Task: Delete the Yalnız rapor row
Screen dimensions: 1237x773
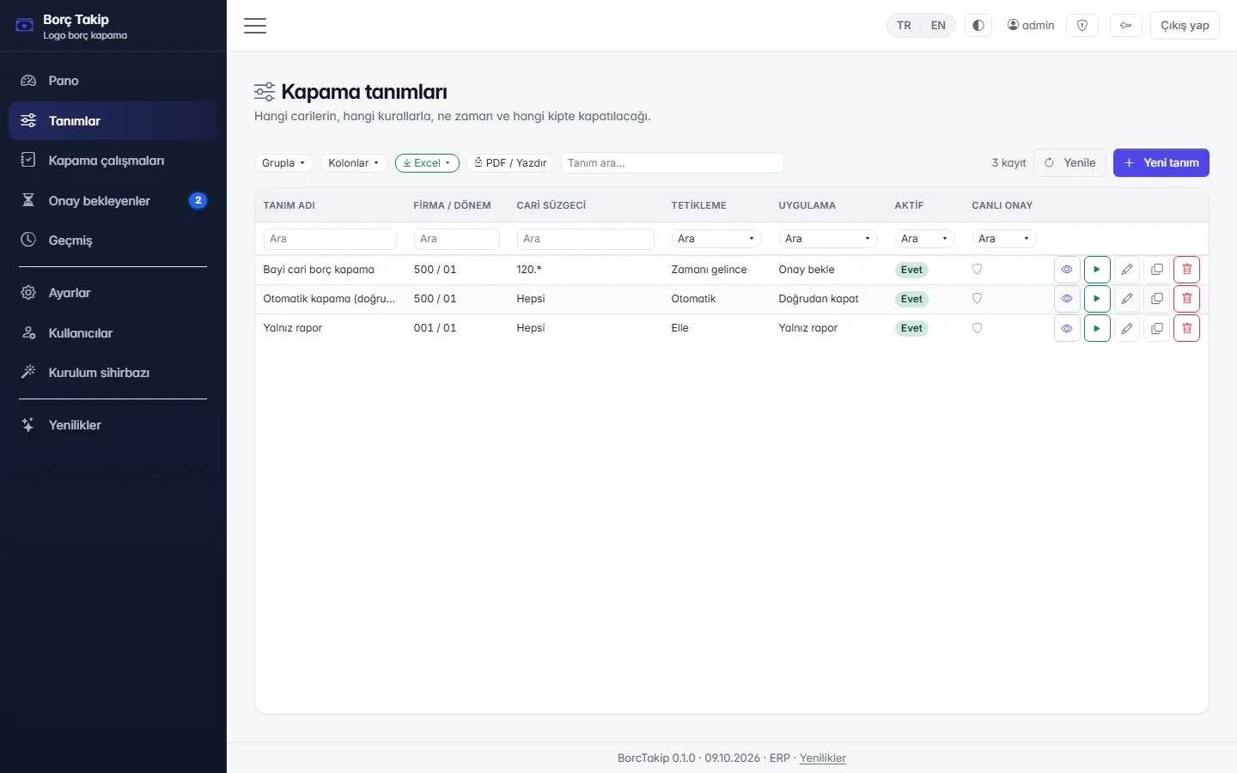Action: (x=1187, y=328)
